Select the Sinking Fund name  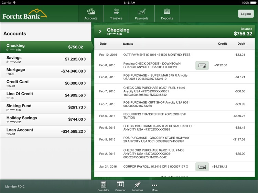pyautogui.click(x=19, y=106)
